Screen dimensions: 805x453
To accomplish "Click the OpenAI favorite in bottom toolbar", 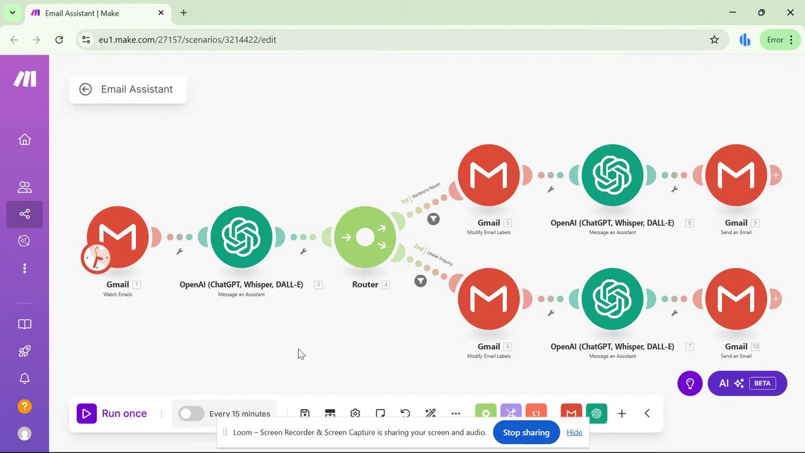I will pyautogui.click(x=596, y=413).
